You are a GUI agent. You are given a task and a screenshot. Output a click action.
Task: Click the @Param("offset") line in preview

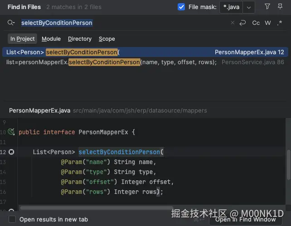pos(117,182)
